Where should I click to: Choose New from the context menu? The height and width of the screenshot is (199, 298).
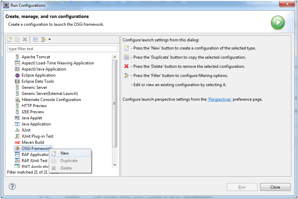click(70, 153)
